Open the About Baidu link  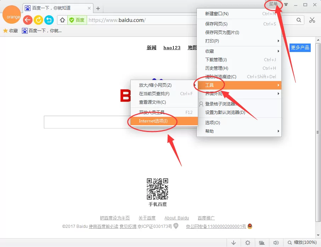point(177,218)
